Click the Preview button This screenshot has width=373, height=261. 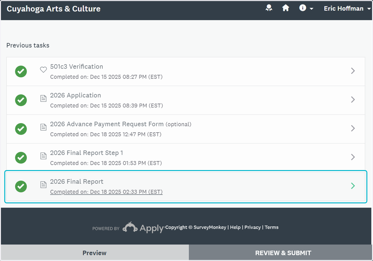pyautogui.click(x=94, y=253)
